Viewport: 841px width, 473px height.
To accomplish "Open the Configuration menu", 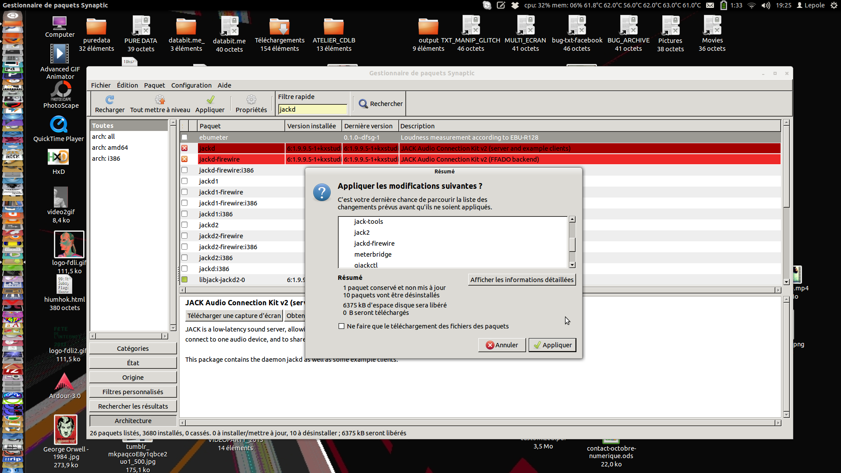I will (x=191, y=85).
